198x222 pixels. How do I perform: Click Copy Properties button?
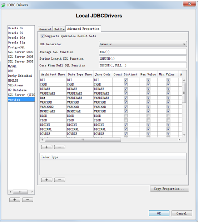169,189
